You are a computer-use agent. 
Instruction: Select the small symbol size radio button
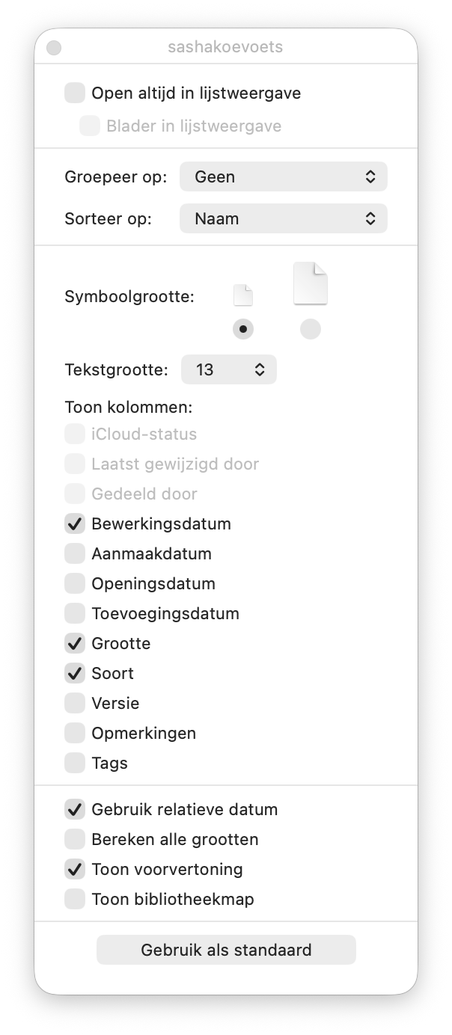[243, 329]
